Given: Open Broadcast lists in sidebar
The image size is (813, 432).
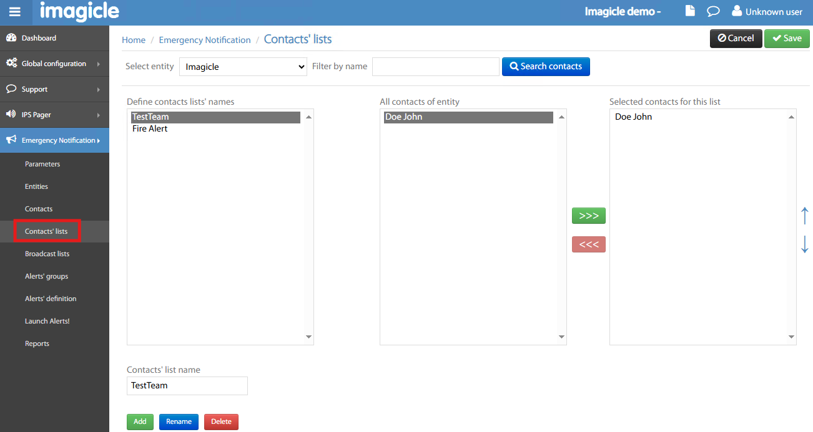Looking at the screenshot, I should coord(47,254).
